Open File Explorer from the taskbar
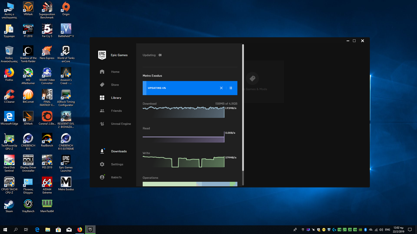Viewport: 417px width, 234px height. point(48,229)
